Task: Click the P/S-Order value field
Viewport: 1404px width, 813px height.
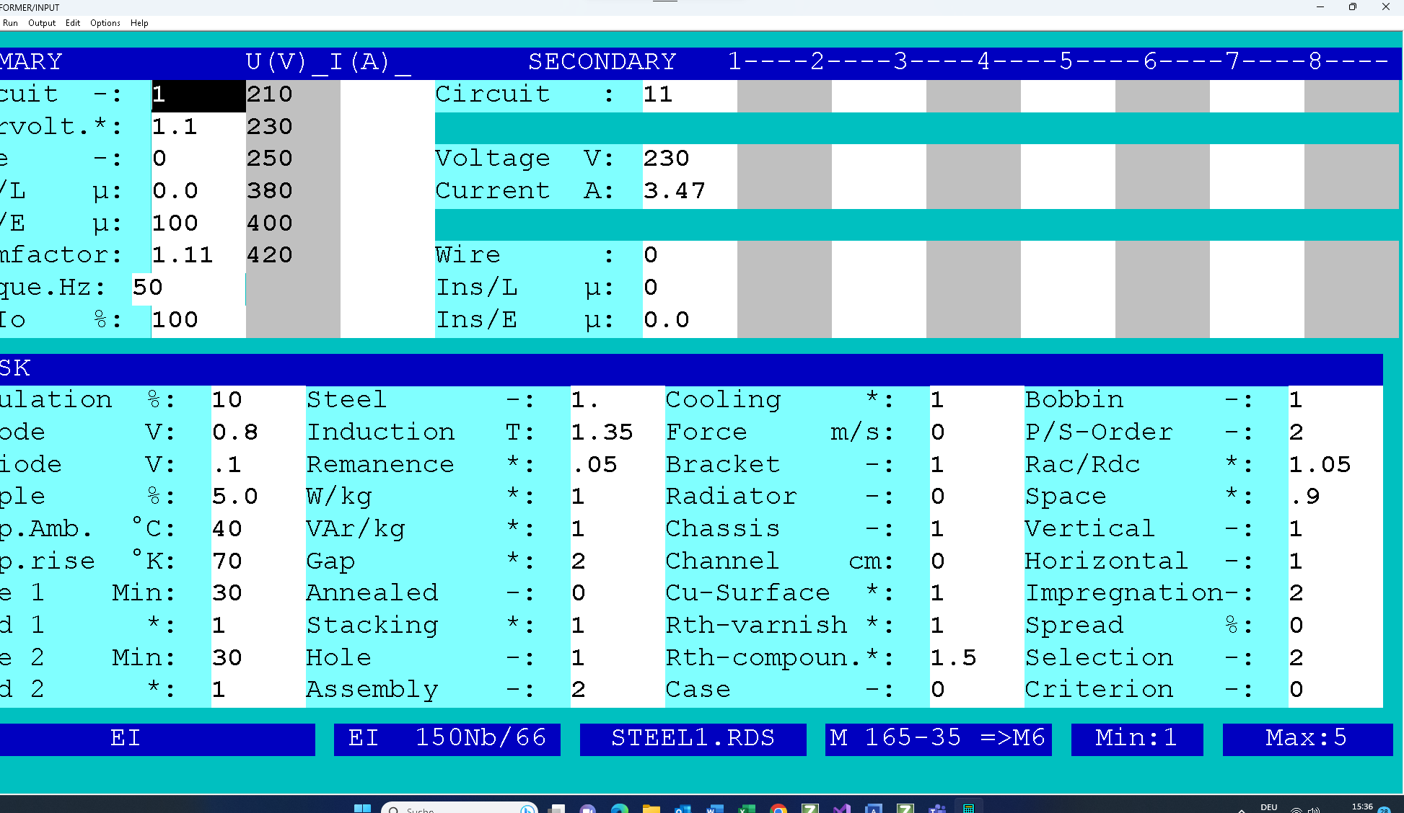Action: point(1335,433)
